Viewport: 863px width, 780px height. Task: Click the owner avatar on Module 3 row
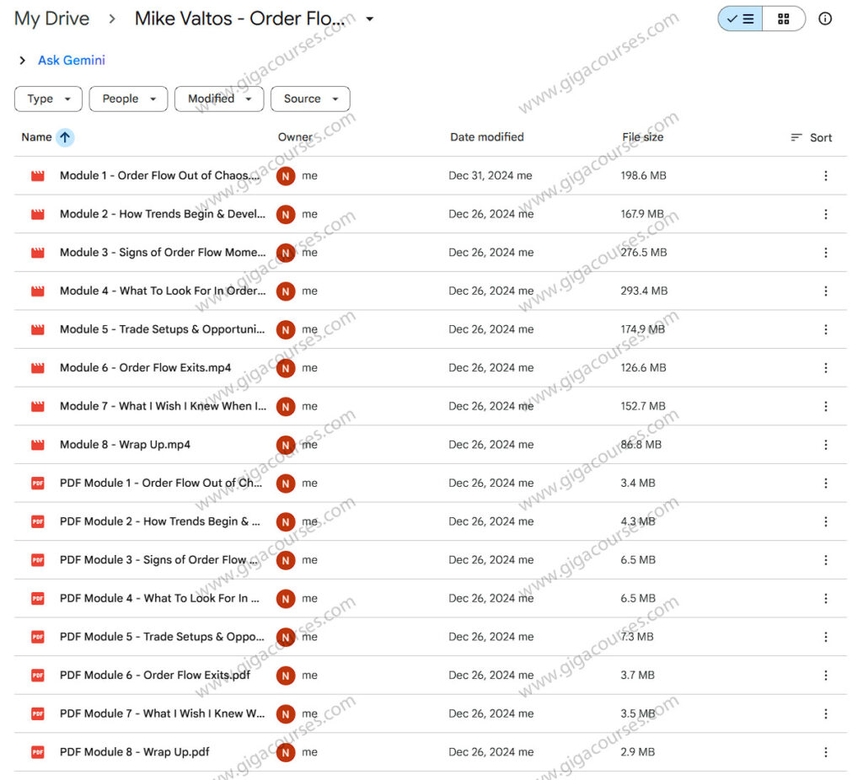[286, 253]
